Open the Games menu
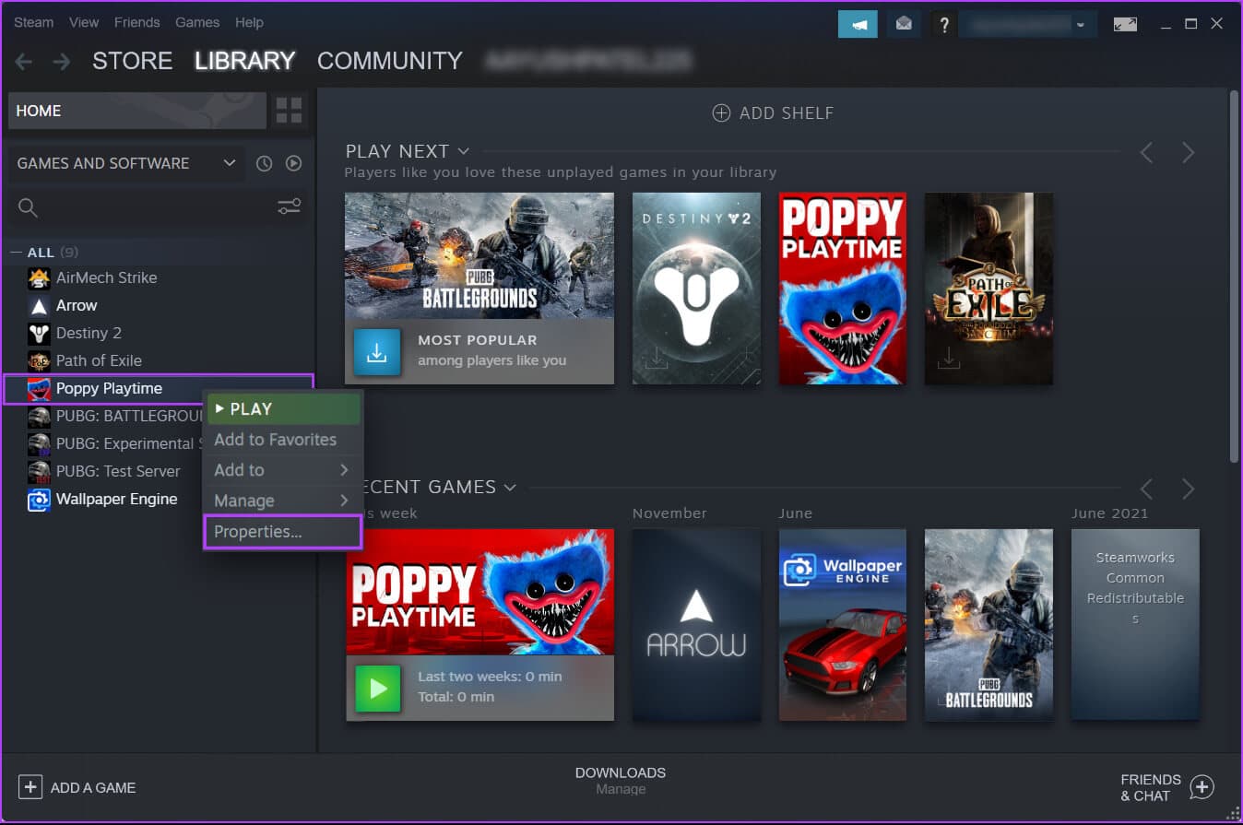This screenshot has width=1243, height=825. 197,22
